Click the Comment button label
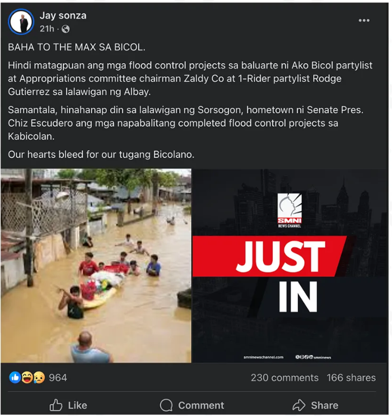The image size is (392, 416). pos(201,405)
